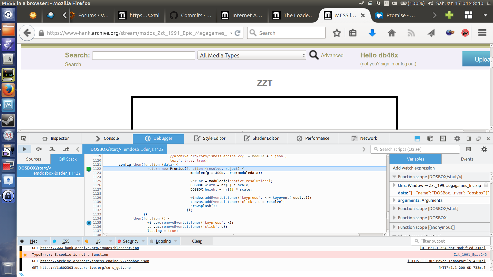Open the Advanced search link
Viewport: 493px width, 277px height.
tap(332, 55)
